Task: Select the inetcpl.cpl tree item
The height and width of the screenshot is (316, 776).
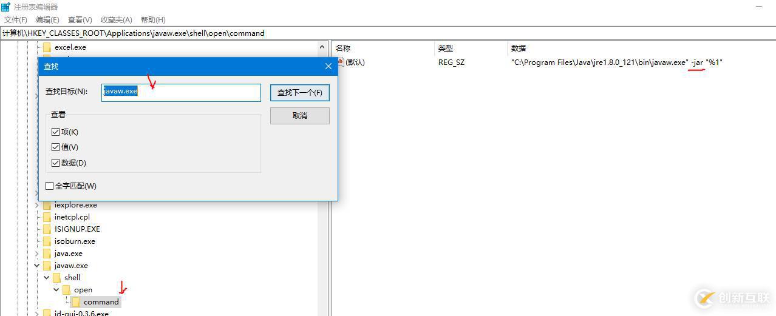Action: tap(72, 217)
